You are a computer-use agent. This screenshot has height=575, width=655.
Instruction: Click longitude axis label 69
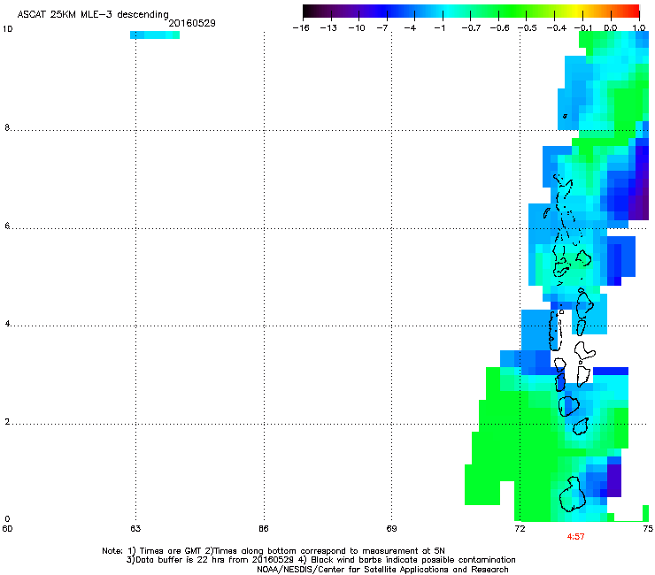click(391, 529)
